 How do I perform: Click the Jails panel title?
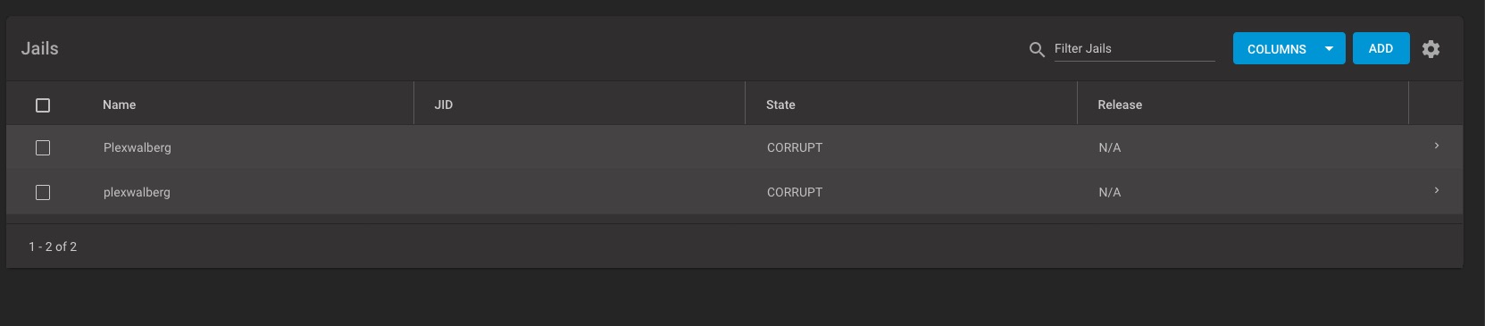(40, 48)
